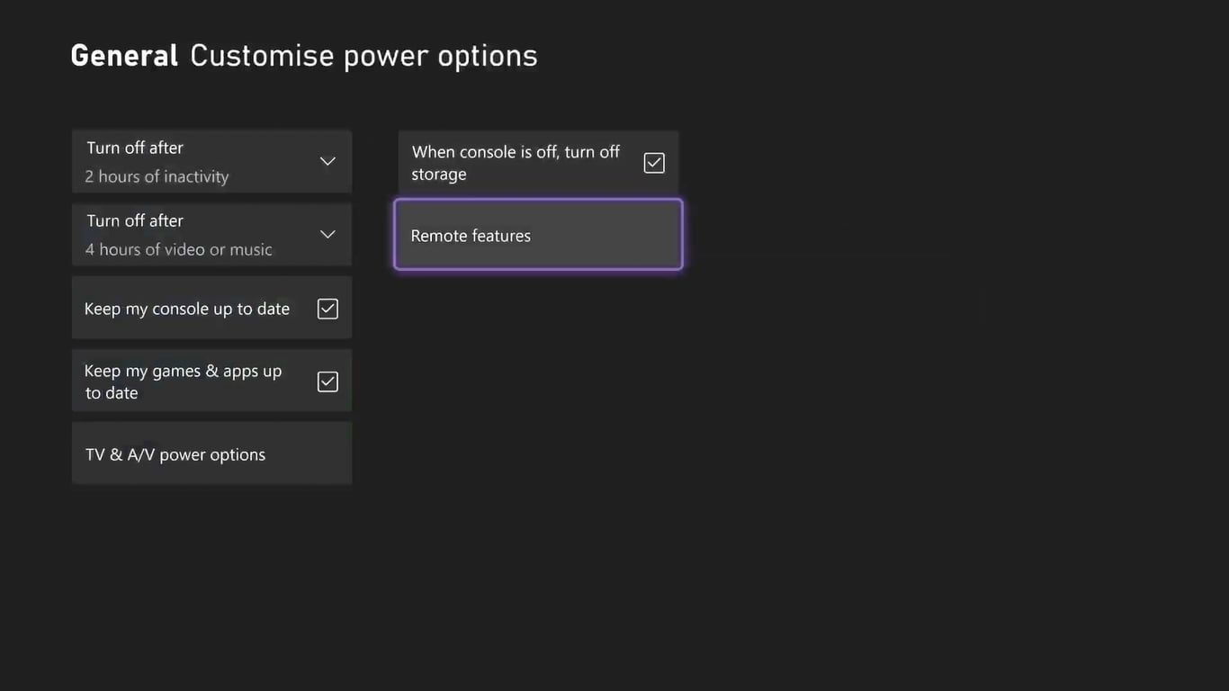Click the Customise power options title

point(363,56)
